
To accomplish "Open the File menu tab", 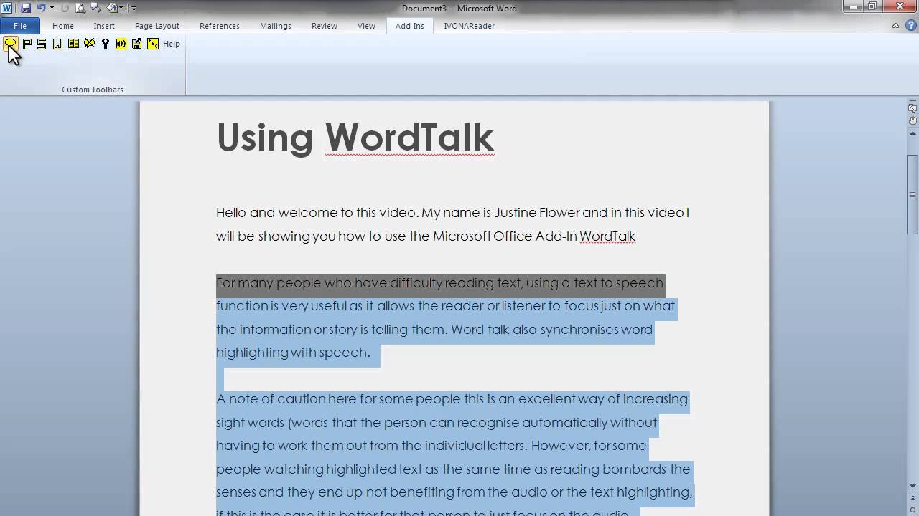I will pos(20,26).
